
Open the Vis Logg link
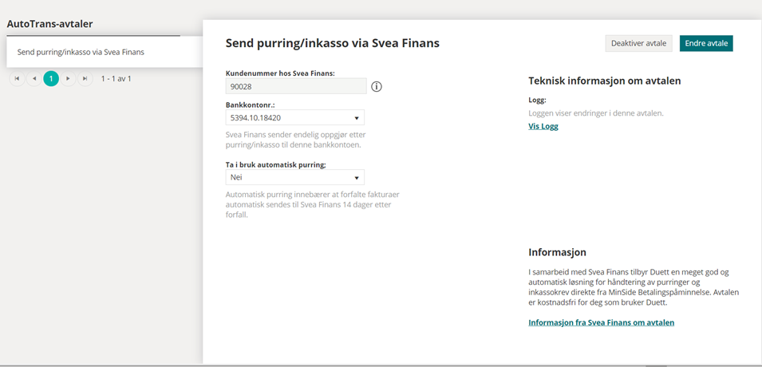pos(543,126)
